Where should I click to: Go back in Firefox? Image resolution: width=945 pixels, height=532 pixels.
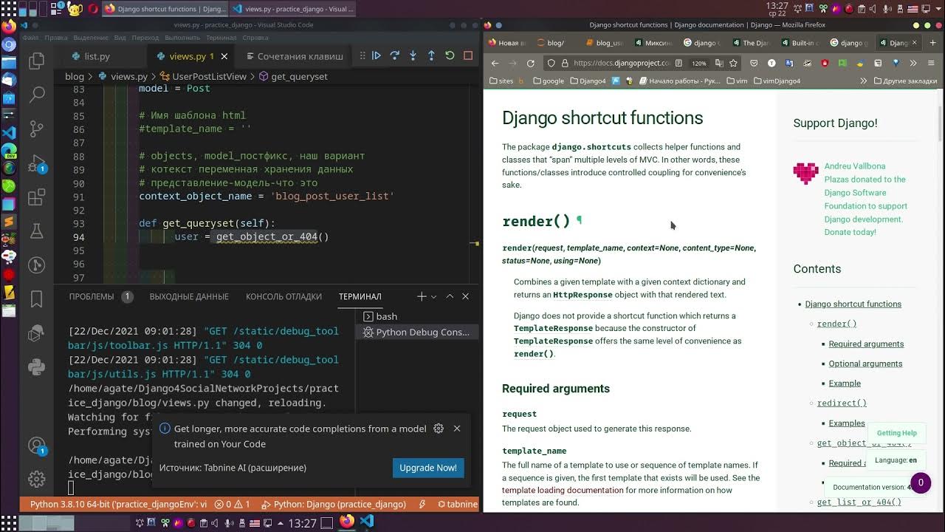[495, 63]
